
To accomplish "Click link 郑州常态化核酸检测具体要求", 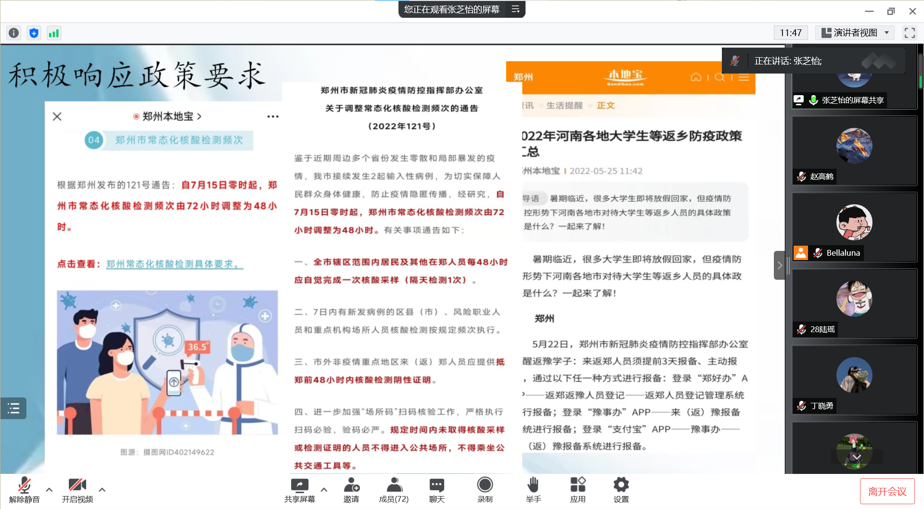I will [175, 264].
